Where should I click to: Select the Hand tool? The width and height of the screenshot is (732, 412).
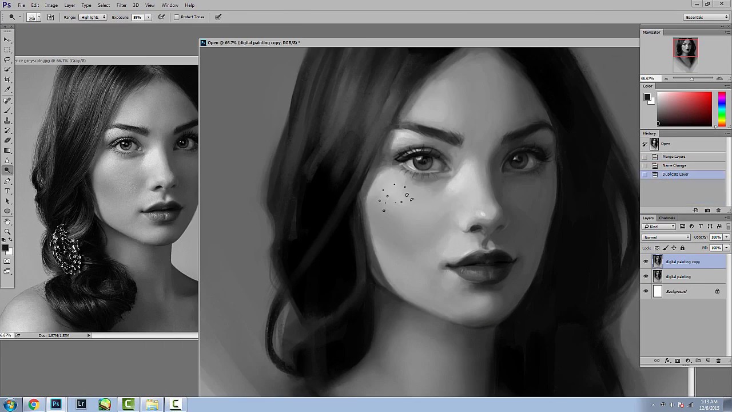(x=7, y=221)
